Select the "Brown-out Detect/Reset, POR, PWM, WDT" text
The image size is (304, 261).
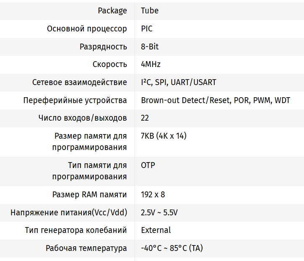216,100
